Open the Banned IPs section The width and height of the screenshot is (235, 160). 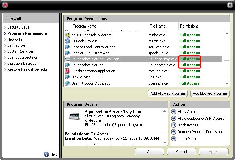[x=16, y=45]
